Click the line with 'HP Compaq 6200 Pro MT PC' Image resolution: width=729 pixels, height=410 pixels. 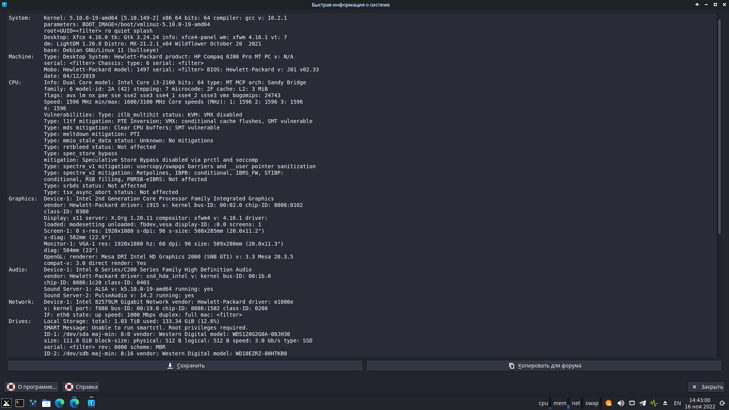pos(169,57)
